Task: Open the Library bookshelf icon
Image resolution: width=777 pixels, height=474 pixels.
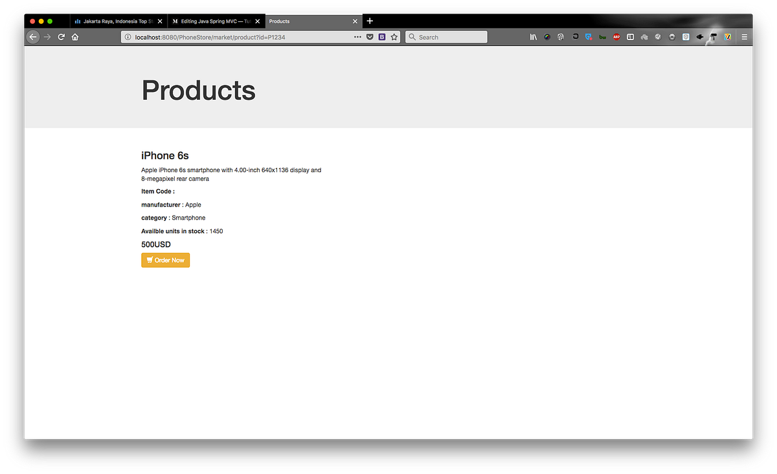Action: pos(534,37)
